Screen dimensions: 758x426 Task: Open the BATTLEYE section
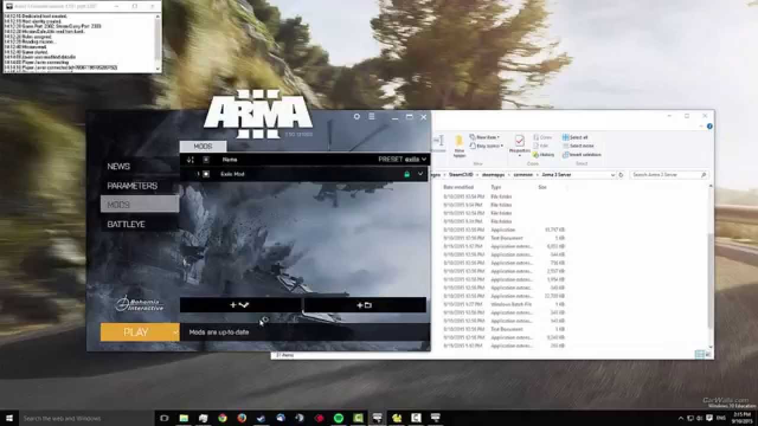[126, 224]
